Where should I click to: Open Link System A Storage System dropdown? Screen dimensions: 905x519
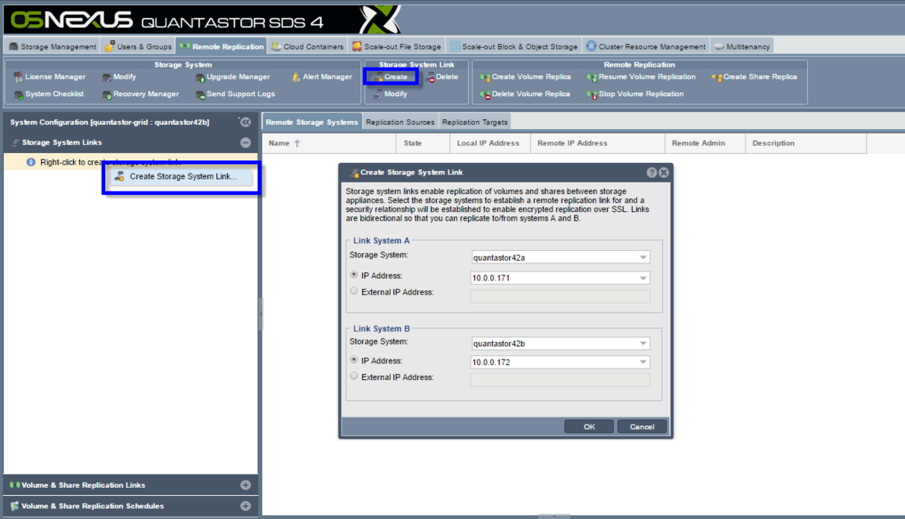point(643,257)
